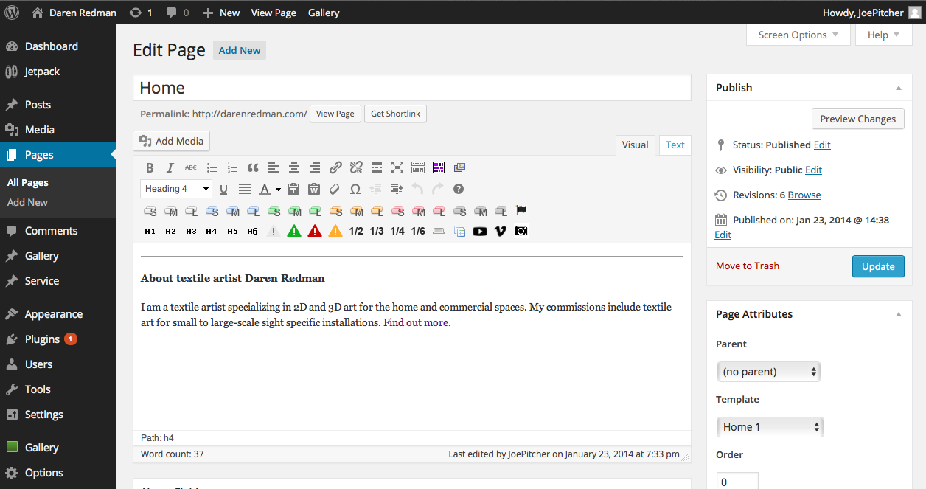
Task: Remove link with the unlink icon
Action: [x=356, y=167]
